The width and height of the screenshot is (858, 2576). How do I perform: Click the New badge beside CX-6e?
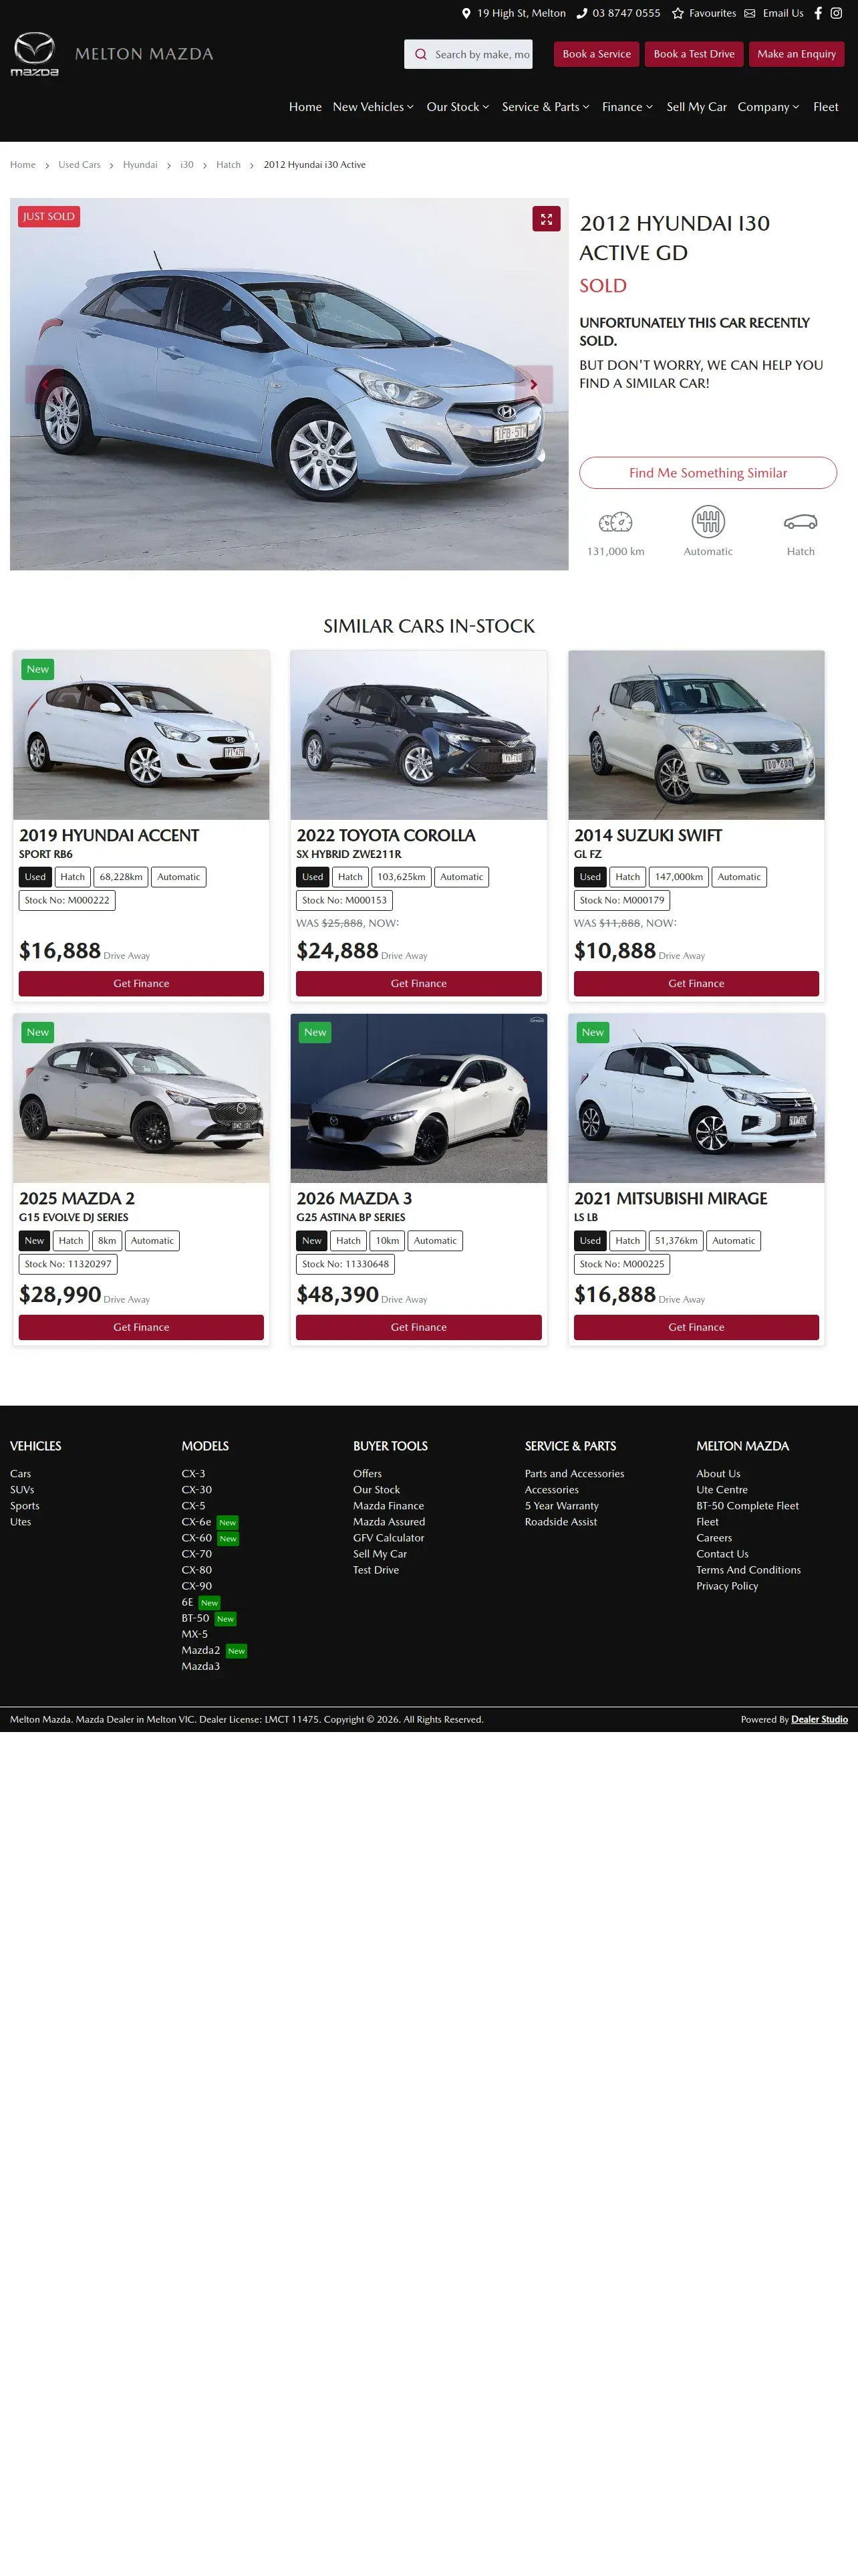coord(228,1522)
